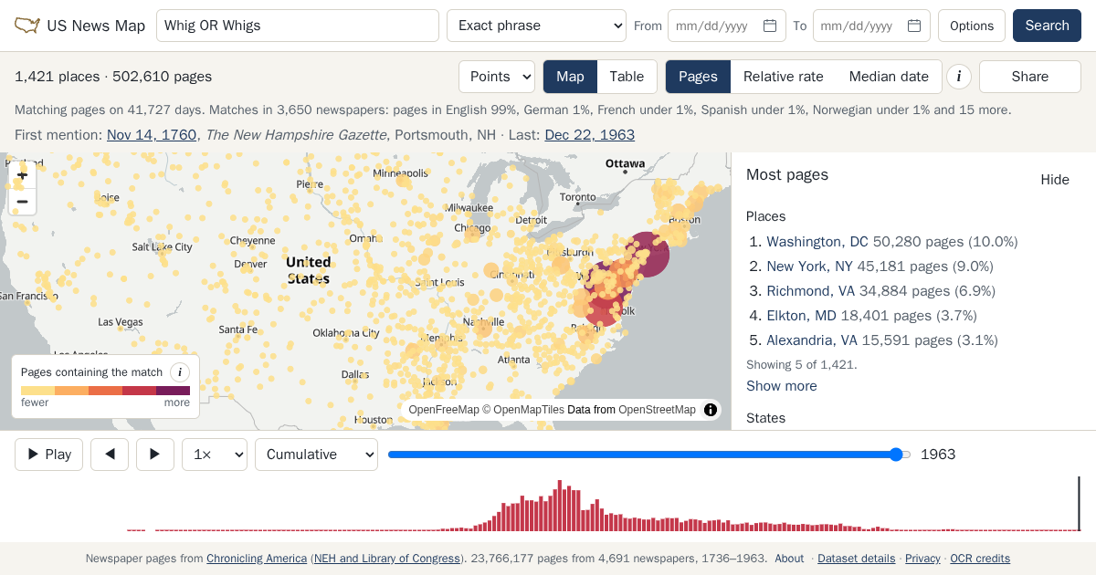Click the darkest legend color swatch
The height and width of the screenshot is (575, 1096).
click(173, 391)
